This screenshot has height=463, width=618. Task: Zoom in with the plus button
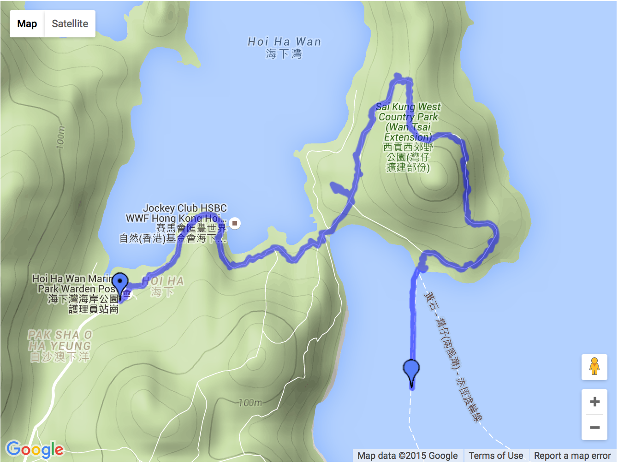594,402
